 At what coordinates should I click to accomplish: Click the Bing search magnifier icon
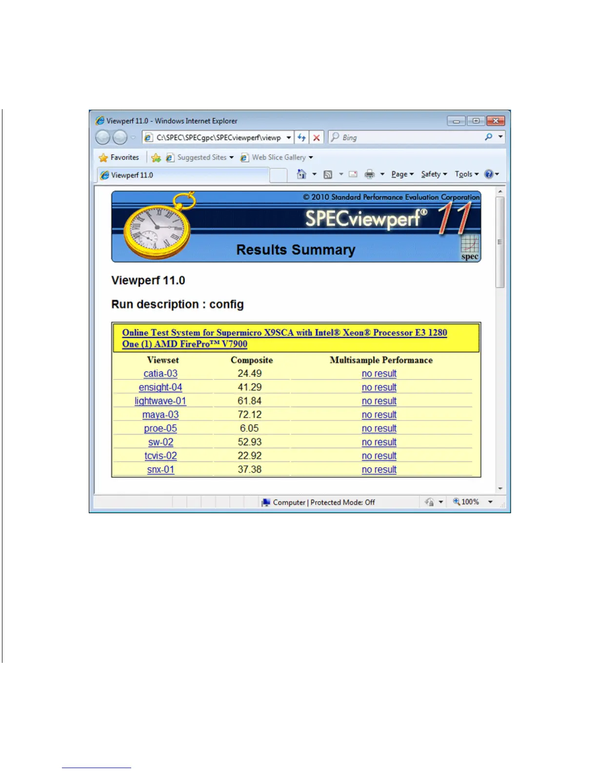488,137
